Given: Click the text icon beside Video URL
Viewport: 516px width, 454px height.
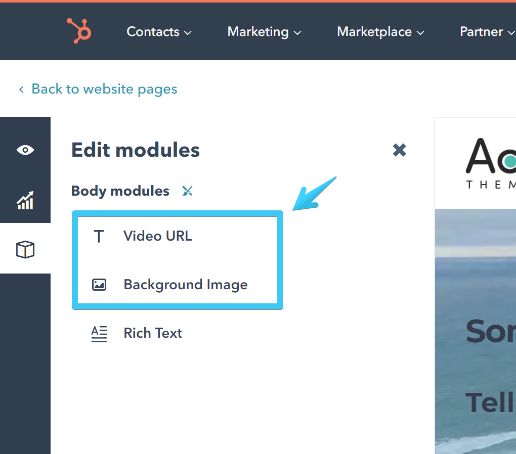Looking at the screenshot, I should click(99, 236).
